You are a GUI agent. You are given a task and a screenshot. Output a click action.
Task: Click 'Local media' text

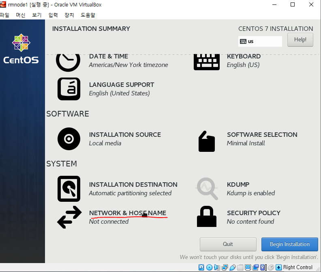pos(105,143)
